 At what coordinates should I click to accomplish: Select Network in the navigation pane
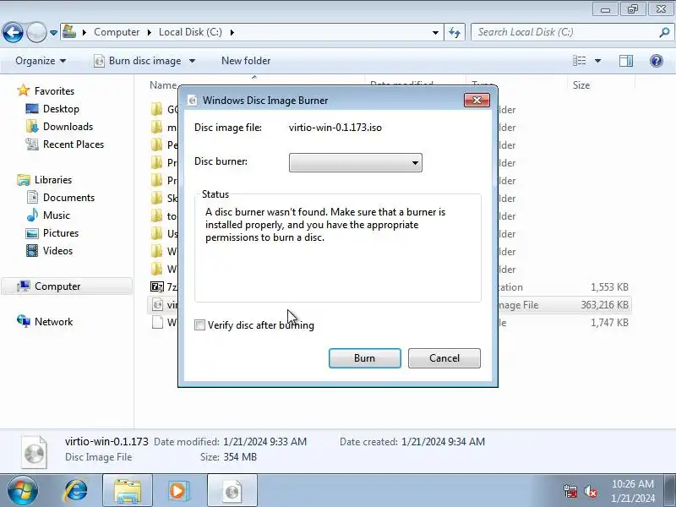click(45, 322)
